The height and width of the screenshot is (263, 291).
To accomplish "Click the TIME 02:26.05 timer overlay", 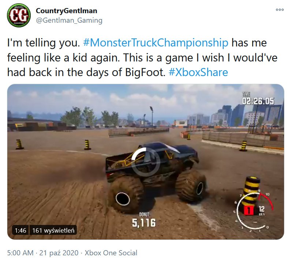I will click(x=258, y=98).
